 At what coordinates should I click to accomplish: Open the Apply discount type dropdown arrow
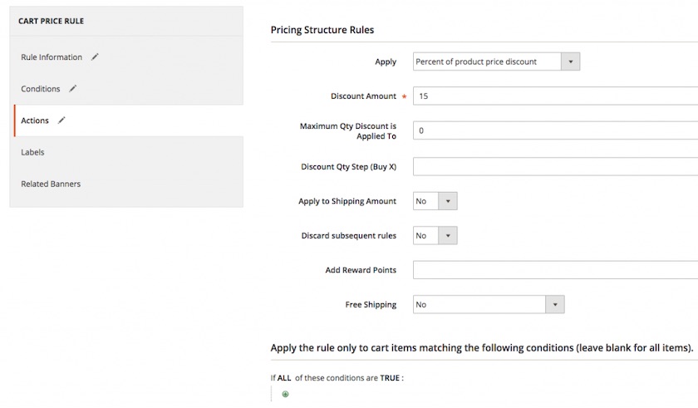570,61
